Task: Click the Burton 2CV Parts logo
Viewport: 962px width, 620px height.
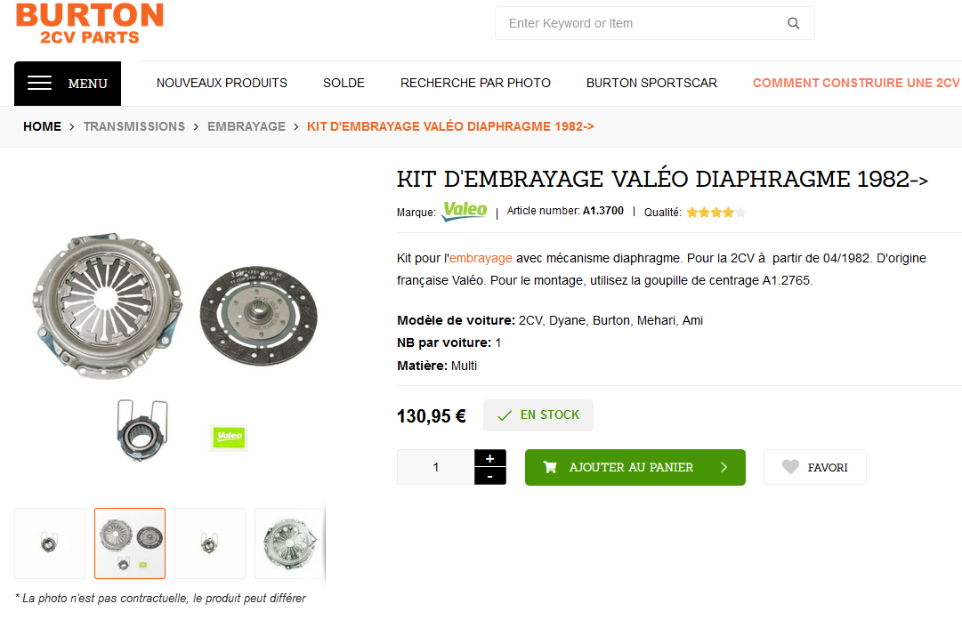Action: click(90, 23)
